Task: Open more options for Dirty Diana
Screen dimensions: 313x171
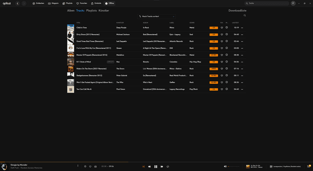Action: point(242,35)
